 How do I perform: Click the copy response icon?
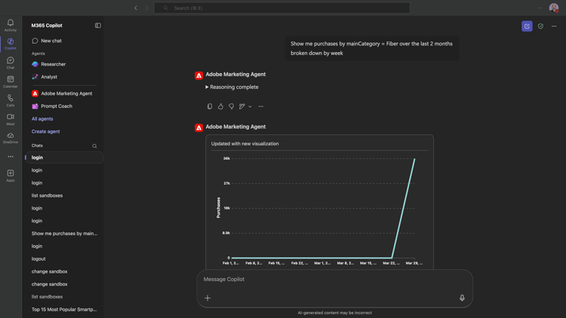click(x=210, y=106)
